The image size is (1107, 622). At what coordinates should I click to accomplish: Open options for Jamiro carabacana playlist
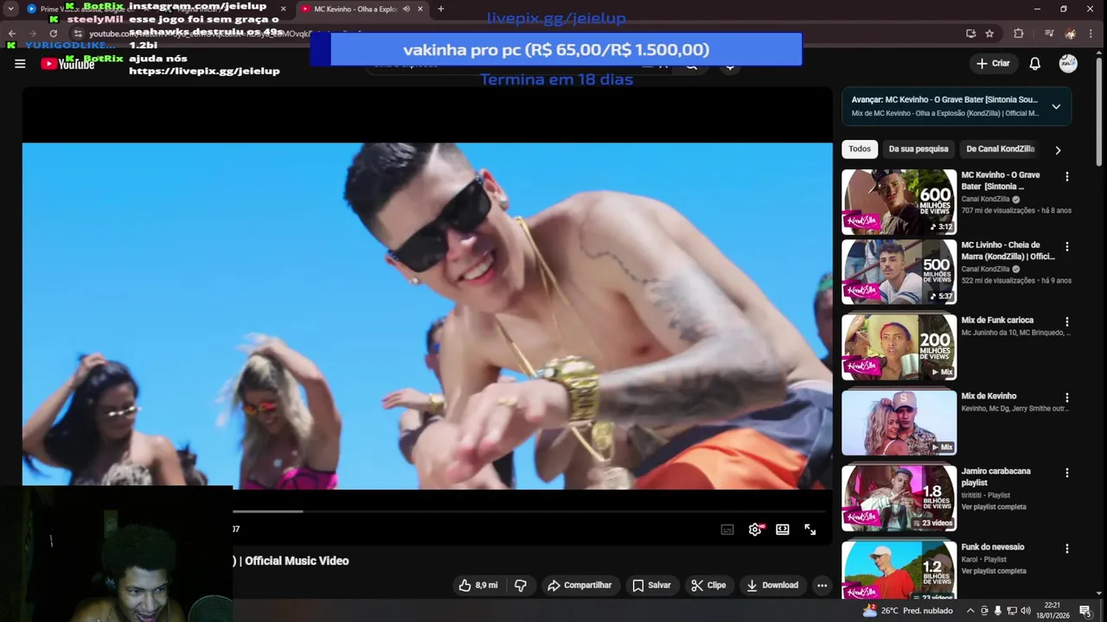[x=1067, y=473]
